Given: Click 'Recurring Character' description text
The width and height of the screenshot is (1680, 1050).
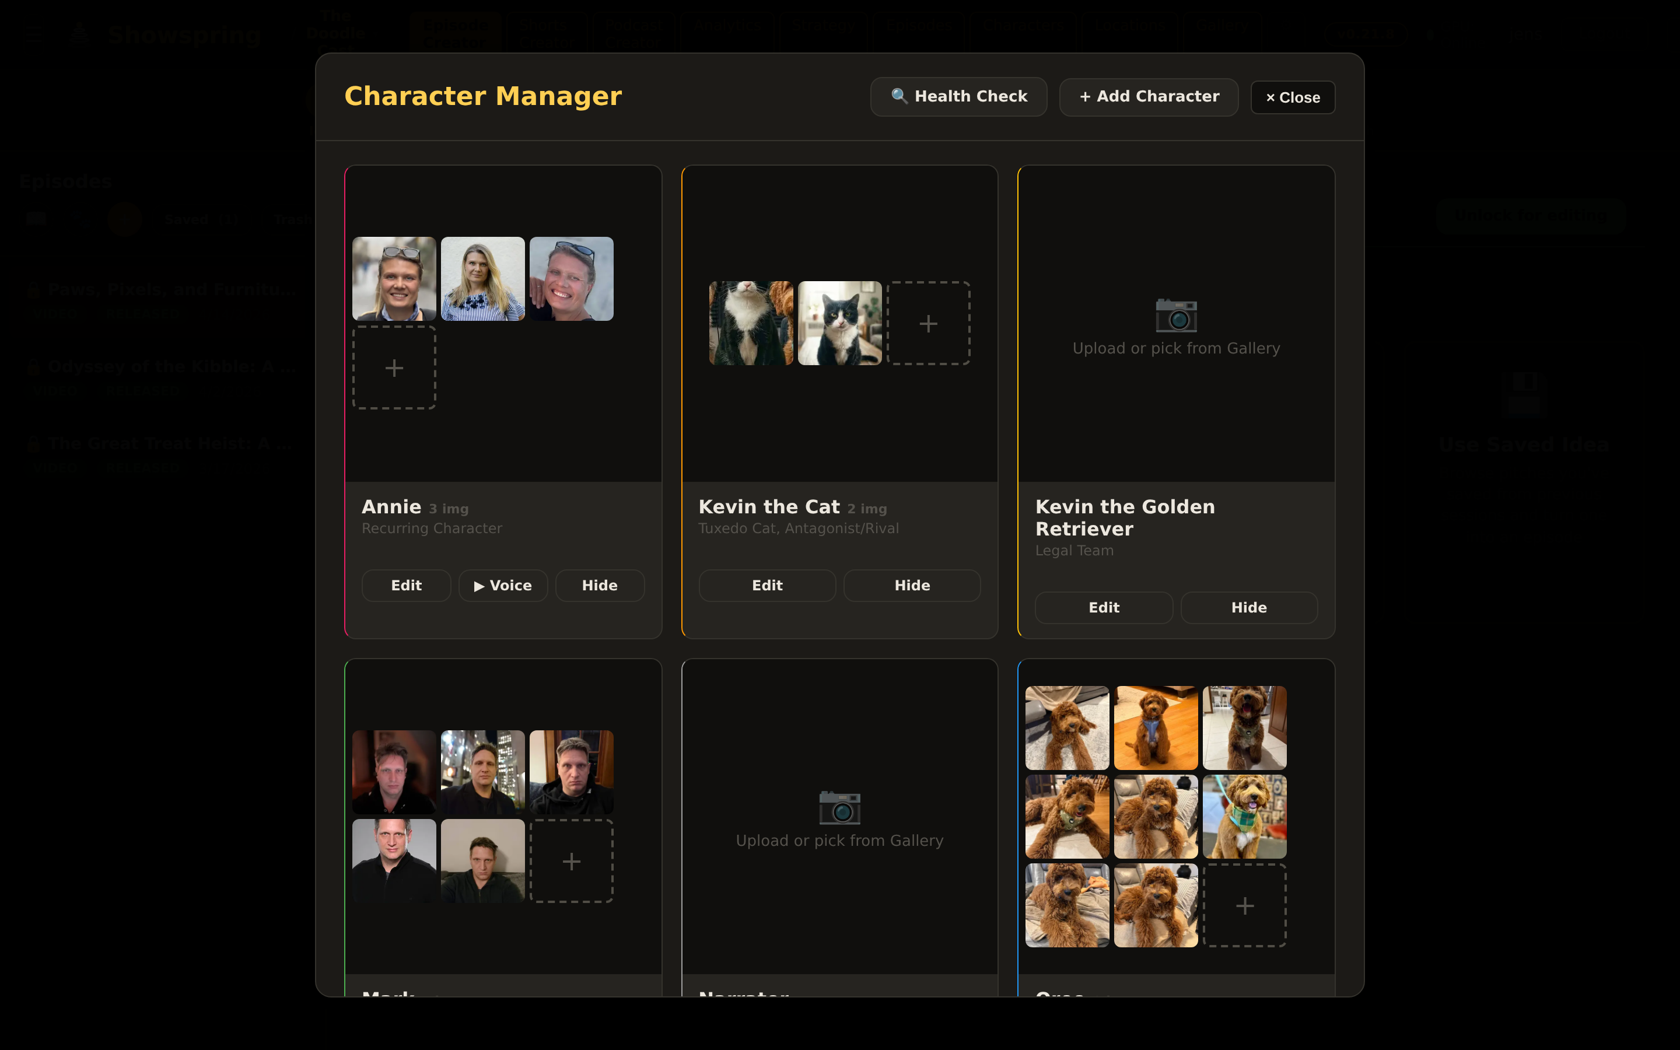Looking at the screenshot, I should pos(432,528).
